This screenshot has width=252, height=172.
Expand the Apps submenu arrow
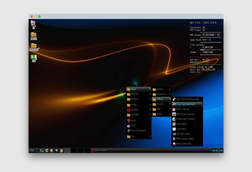150,89
